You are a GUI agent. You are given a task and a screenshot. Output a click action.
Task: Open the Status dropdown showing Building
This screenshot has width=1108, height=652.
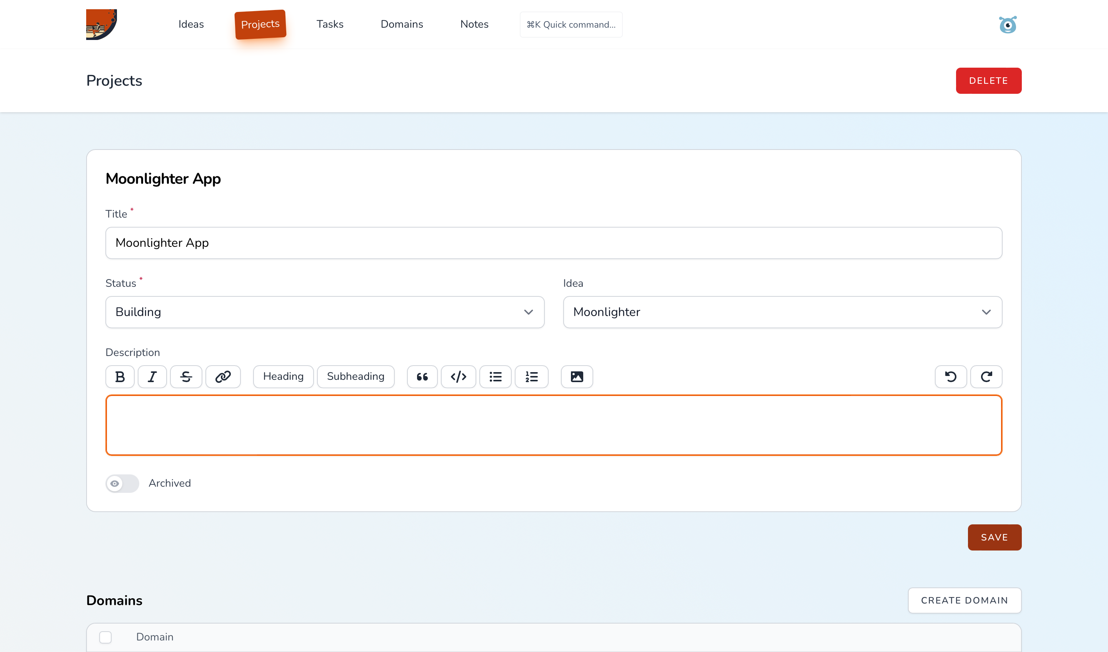(x=324, y=312)
